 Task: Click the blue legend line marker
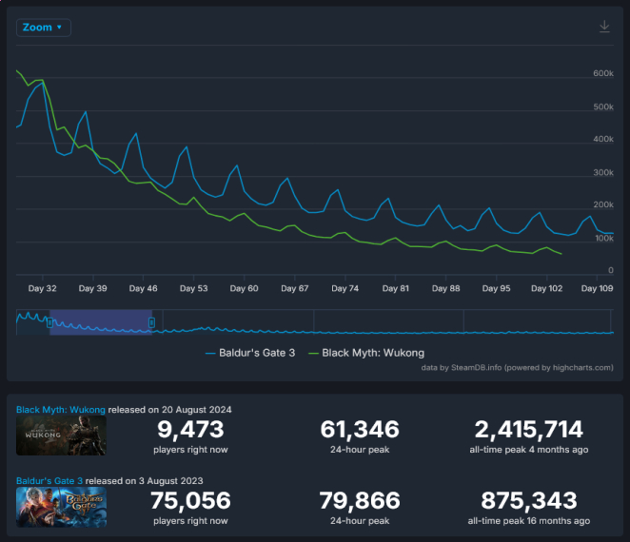tap(210, 354)
